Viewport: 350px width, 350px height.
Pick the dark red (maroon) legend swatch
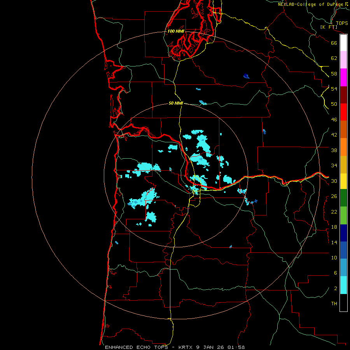(x=343, y=95)
